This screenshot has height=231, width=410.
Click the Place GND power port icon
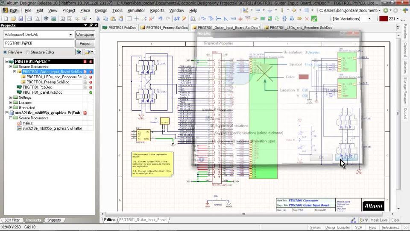[x=240, y=19]
